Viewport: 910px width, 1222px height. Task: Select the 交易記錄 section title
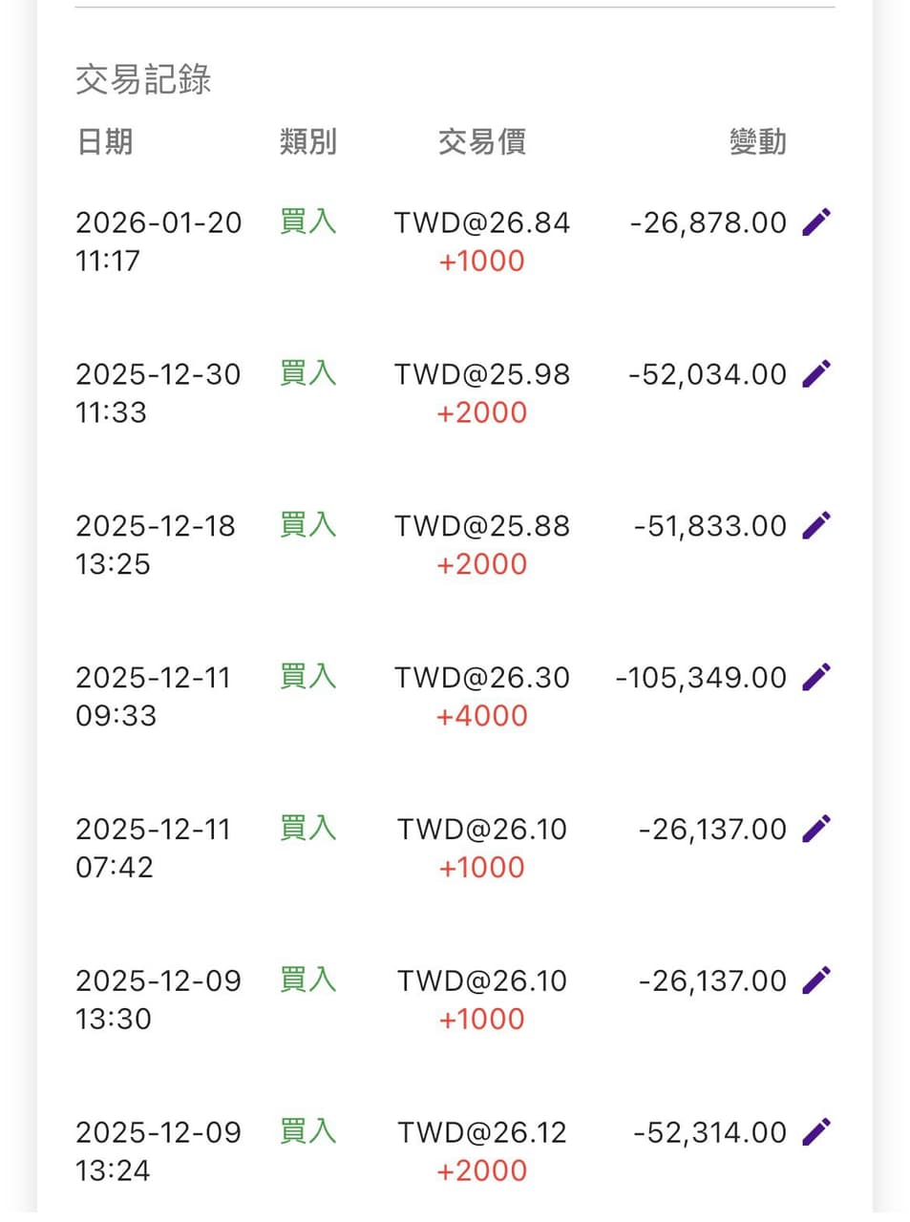pyautogui.click(x=143, y=79)
